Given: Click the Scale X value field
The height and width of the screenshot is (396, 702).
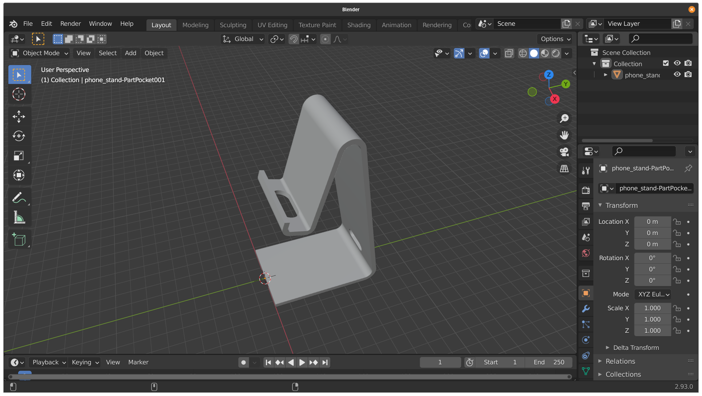Looking at the screenshot, I should pos(652,308).
